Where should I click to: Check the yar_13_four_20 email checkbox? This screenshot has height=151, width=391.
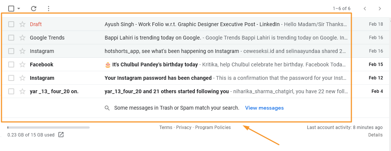pos(11,91)
